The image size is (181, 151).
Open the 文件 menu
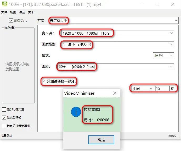[4, 12]
